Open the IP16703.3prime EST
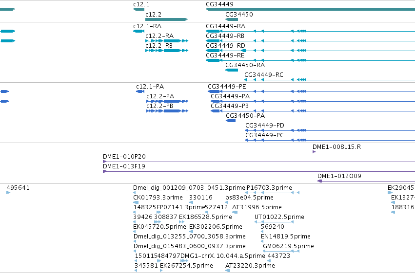The width and height of the screenshot is (415, 273). point(272,193)
